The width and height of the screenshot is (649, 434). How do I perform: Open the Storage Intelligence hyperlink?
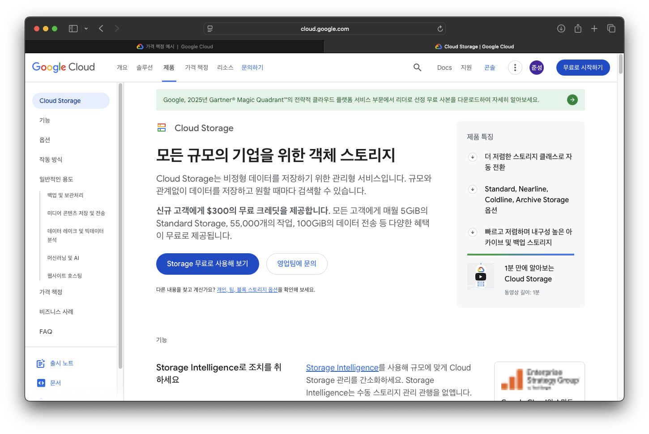342,368
